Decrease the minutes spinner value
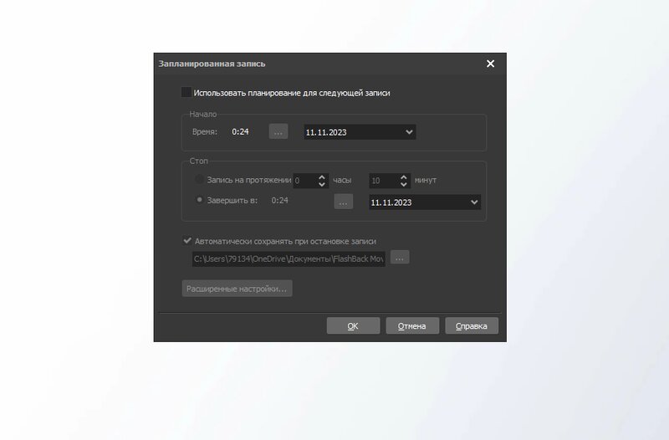The image size is (669, 440). point(404,184)
